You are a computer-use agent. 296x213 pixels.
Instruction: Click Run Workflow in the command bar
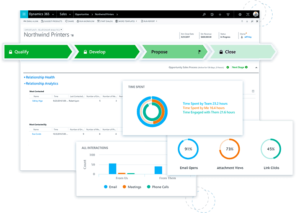pos(85,21)
